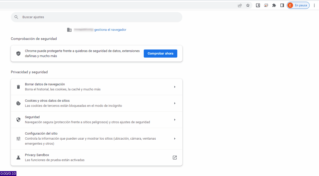The width and height of the screenshot is (319, 176).
Task: Expand the 'Seguridad' row arrow
Action: pos(175,120)
